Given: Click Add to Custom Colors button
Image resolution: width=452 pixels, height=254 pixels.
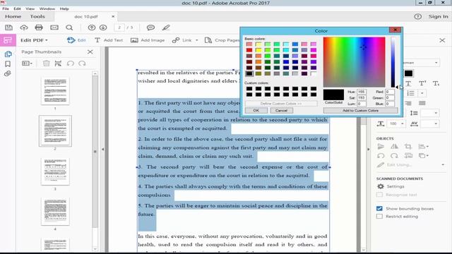Looking at the screenshot, I should click(x=360, y=111).
